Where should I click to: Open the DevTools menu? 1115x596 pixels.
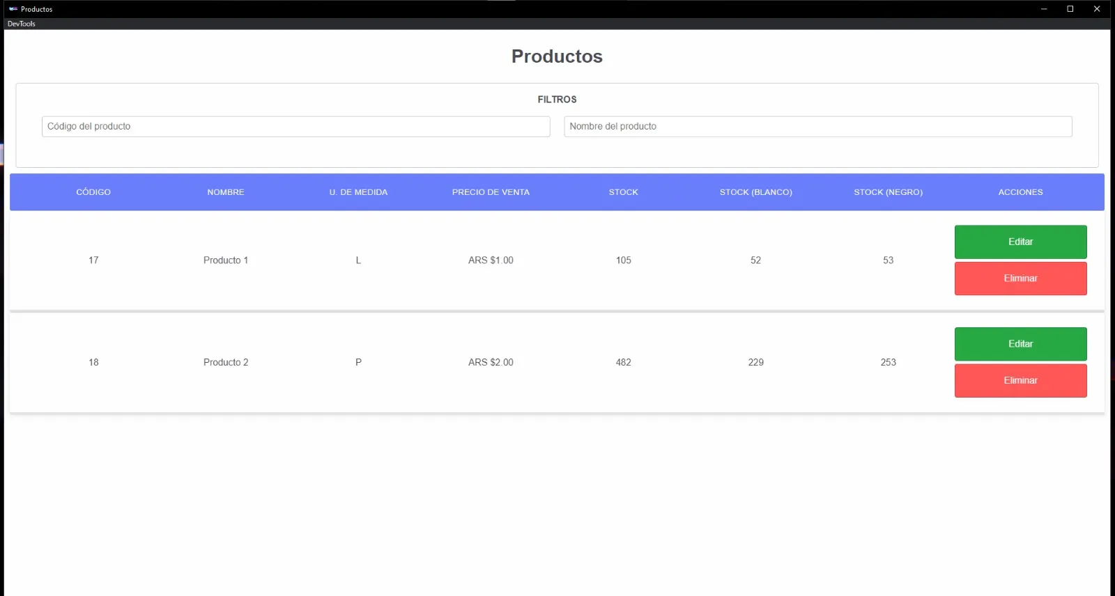(22, 24)
